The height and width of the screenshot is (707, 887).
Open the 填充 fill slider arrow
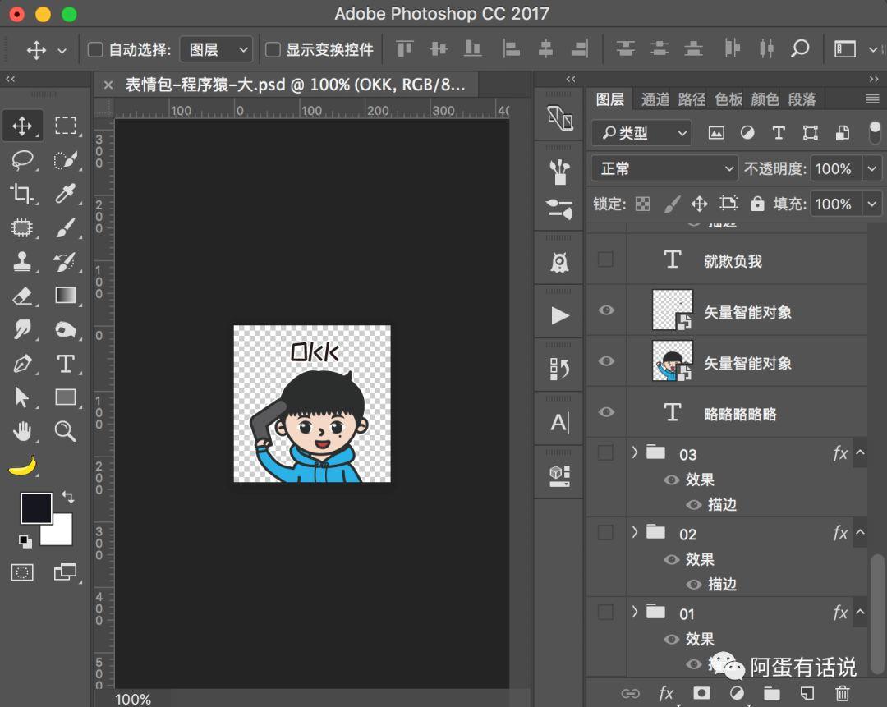(x=871, y=204)
